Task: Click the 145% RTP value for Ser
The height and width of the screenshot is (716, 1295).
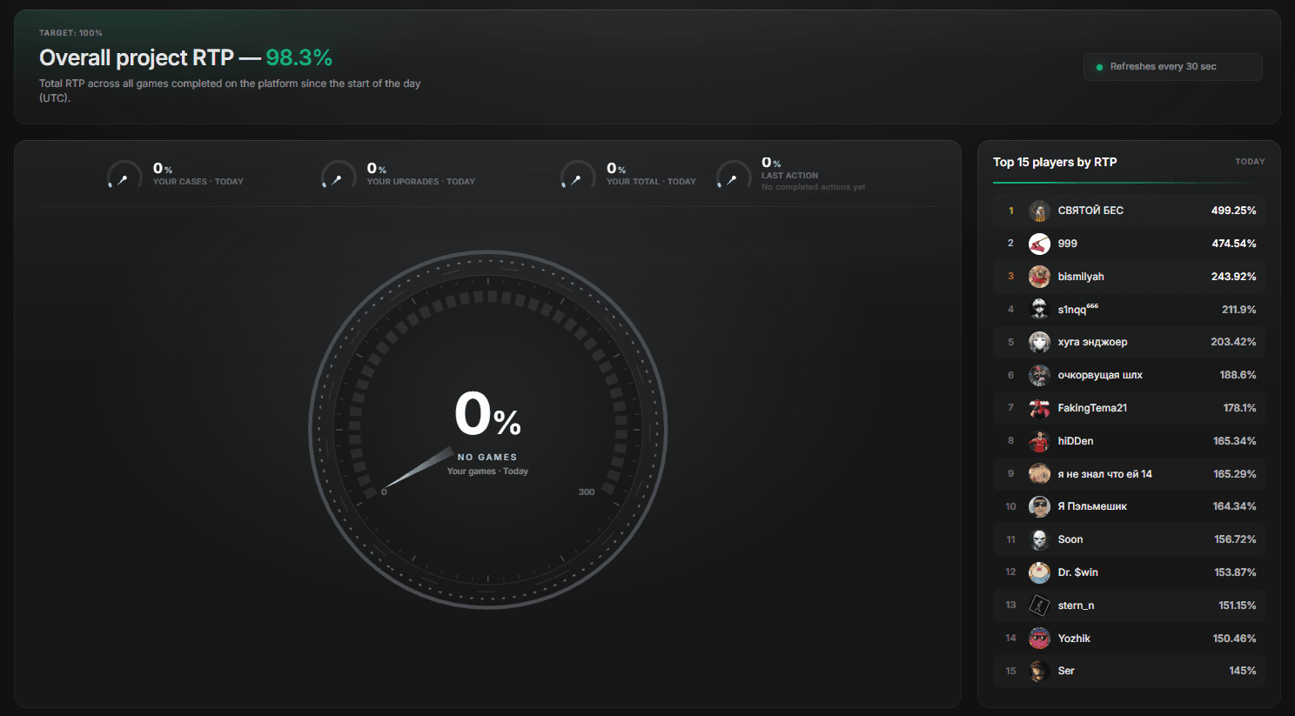Action: tap(1243, 671)
